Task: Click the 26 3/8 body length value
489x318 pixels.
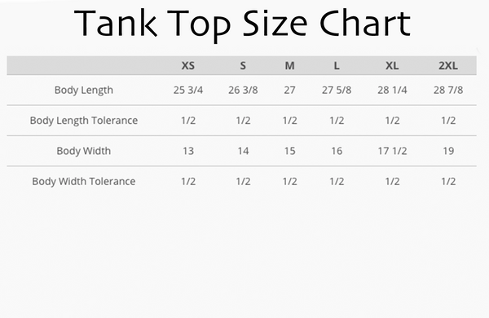Action: 243,91
